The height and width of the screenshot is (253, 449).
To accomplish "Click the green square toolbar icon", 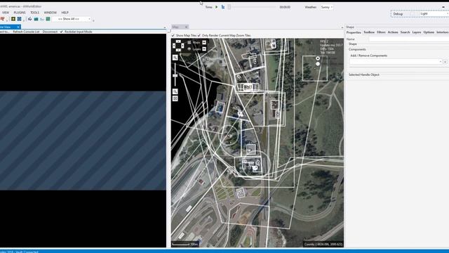I will 48,19.
